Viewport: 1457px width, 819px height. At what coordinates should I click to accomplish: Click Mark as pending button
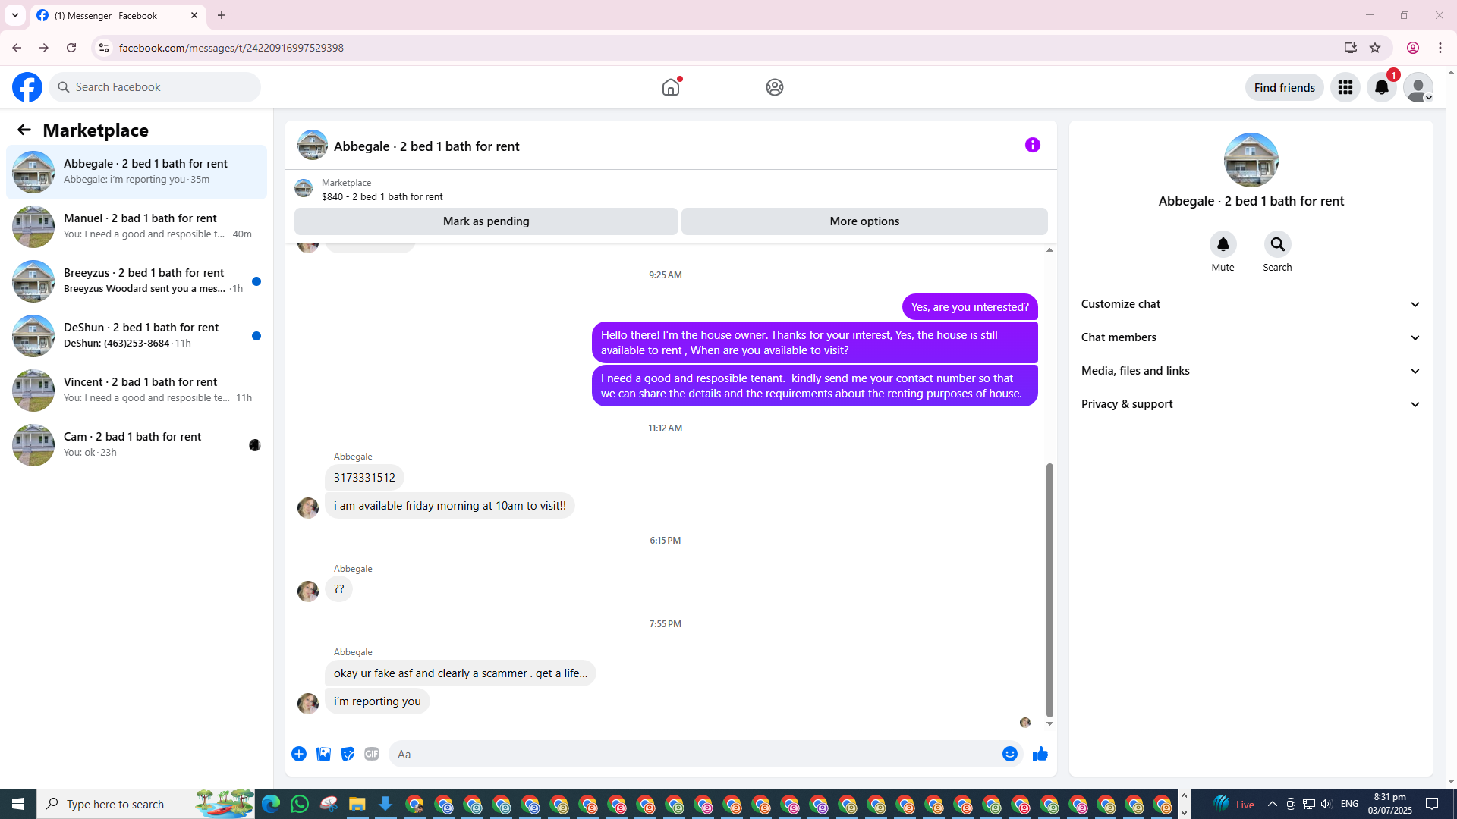coord(486,221)
